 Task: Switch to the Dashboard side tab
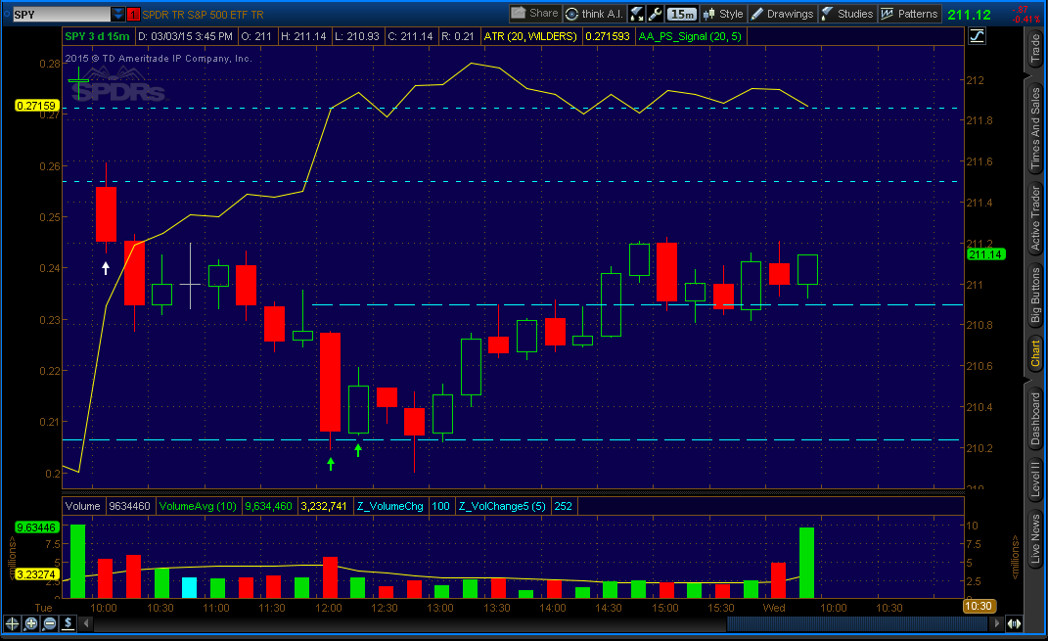(x=1035, y=419)
